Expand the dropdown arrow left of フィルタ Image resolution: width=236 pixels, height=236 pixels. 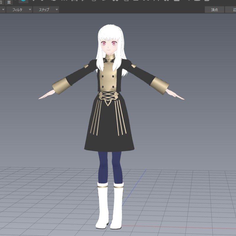point(3,10)
